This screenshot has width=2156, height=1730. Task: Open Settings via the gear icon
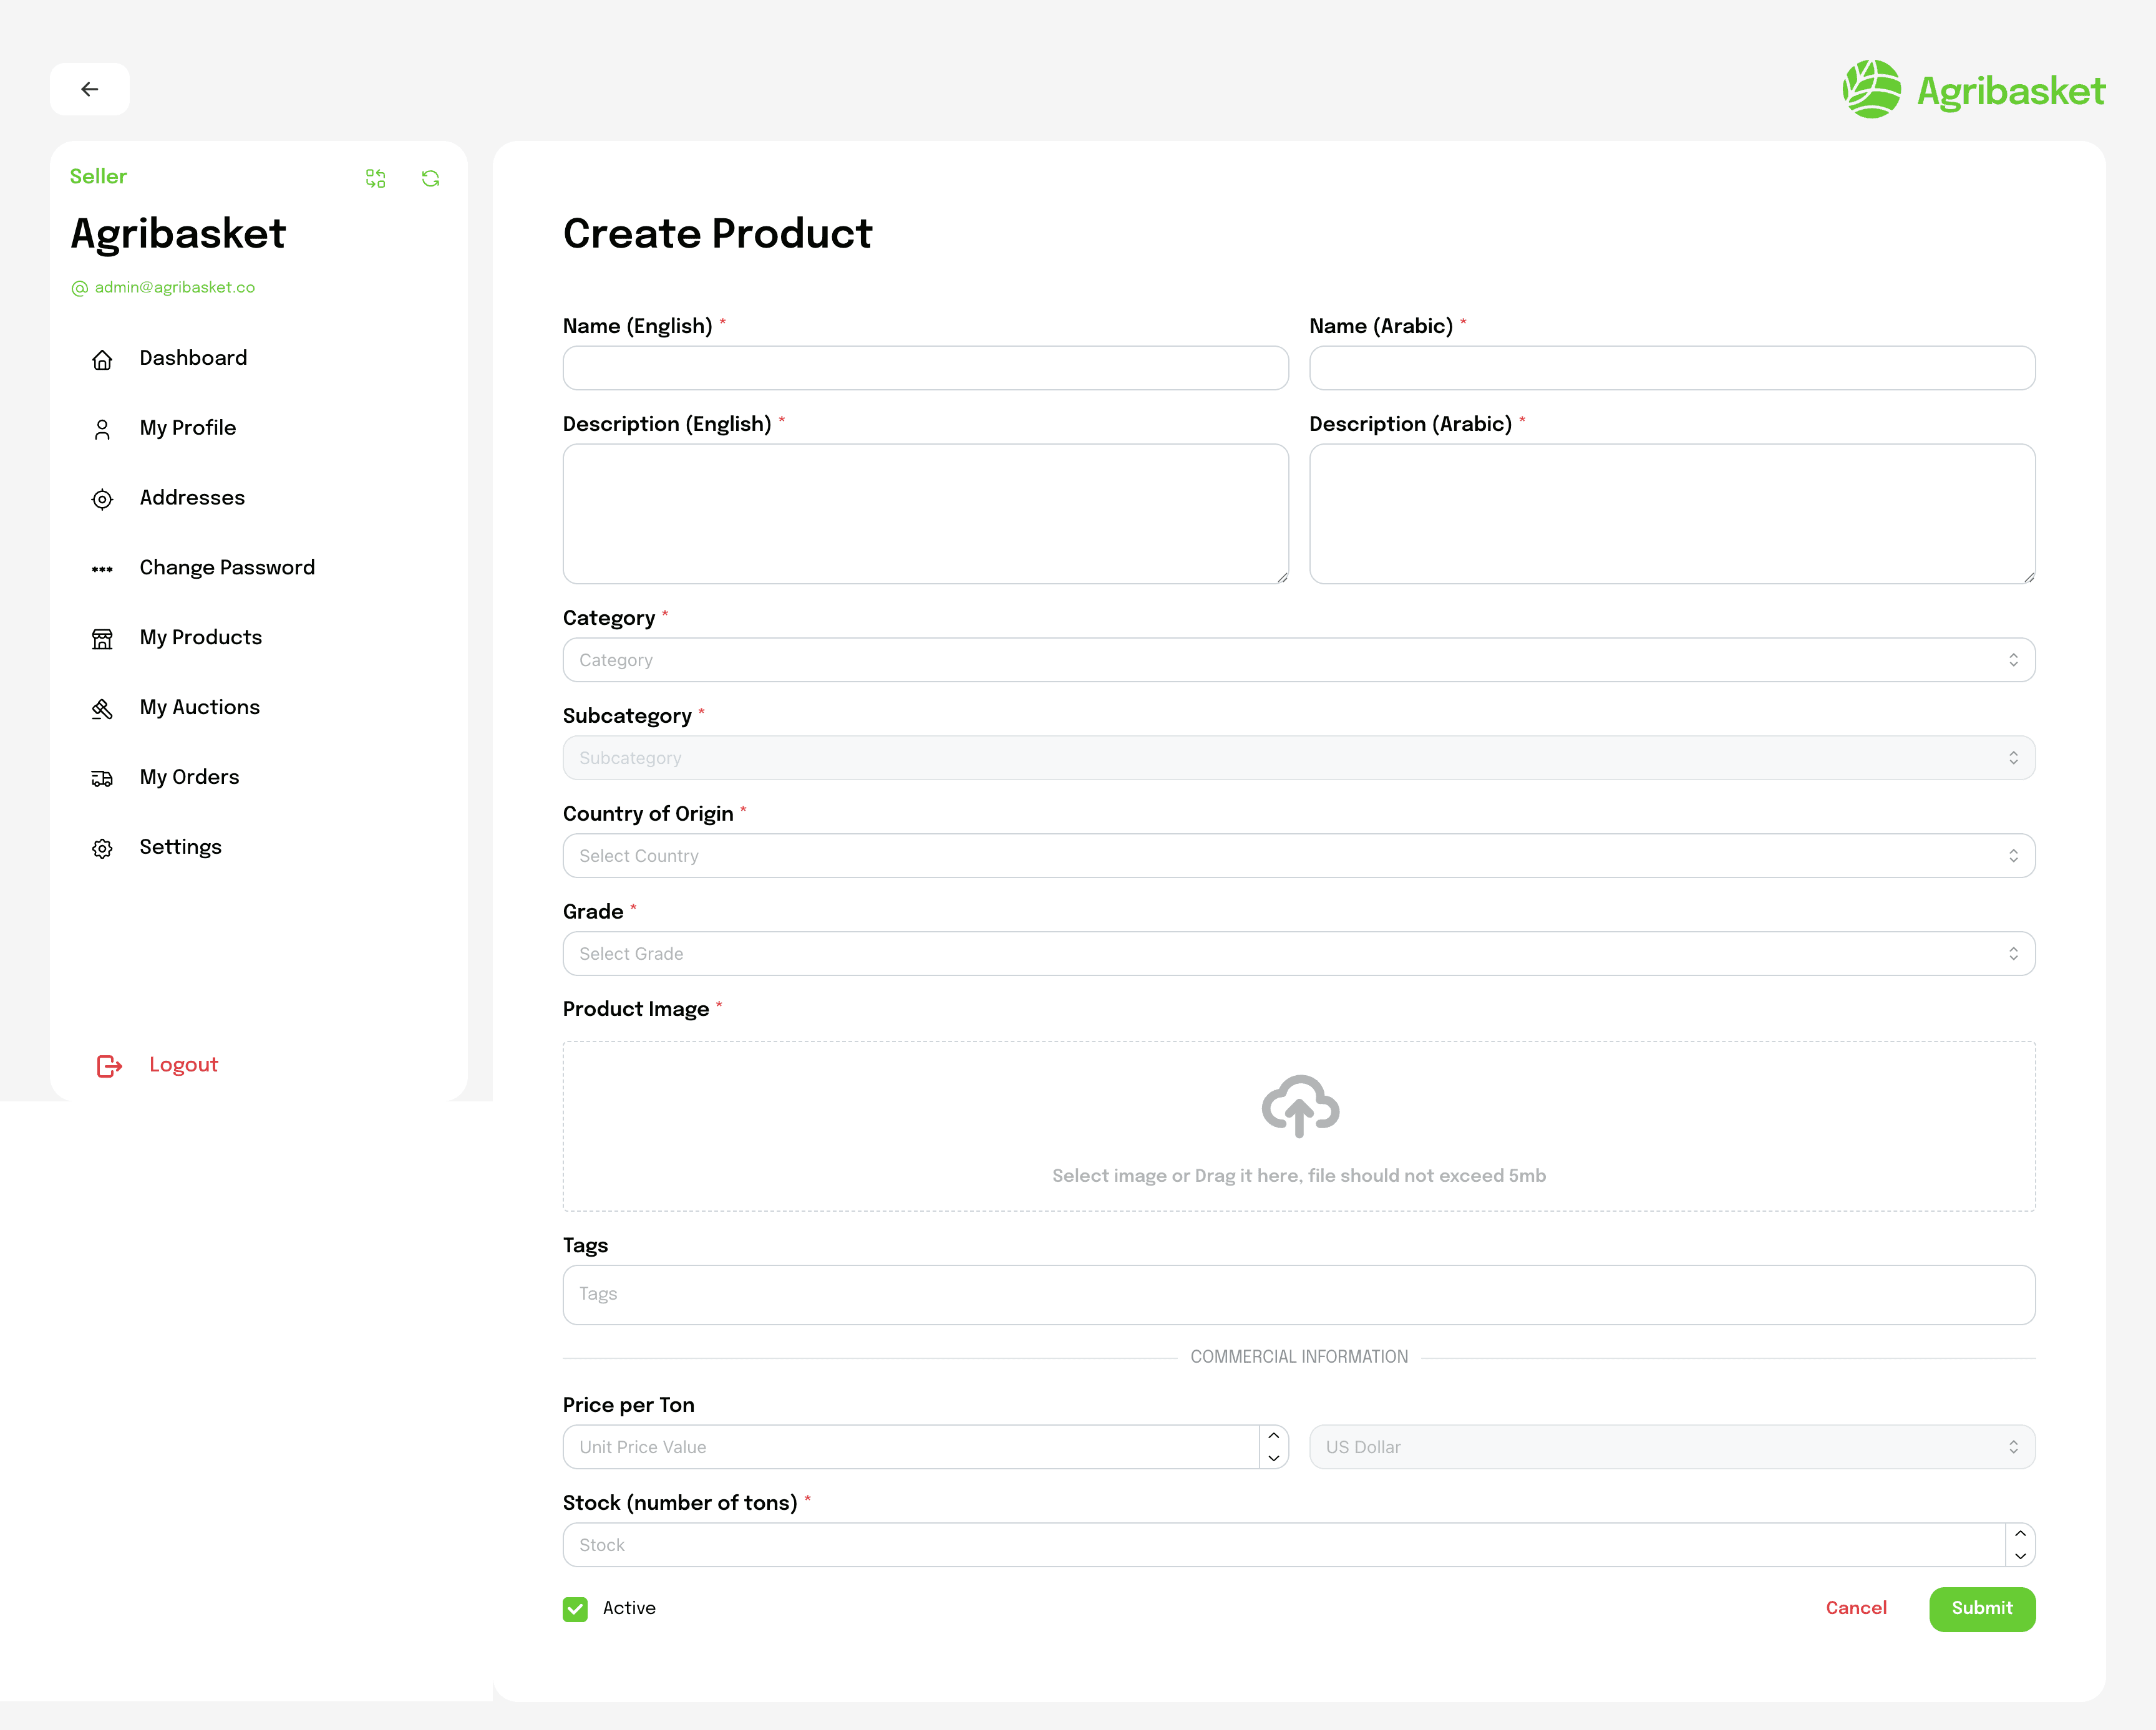point(103,848)
